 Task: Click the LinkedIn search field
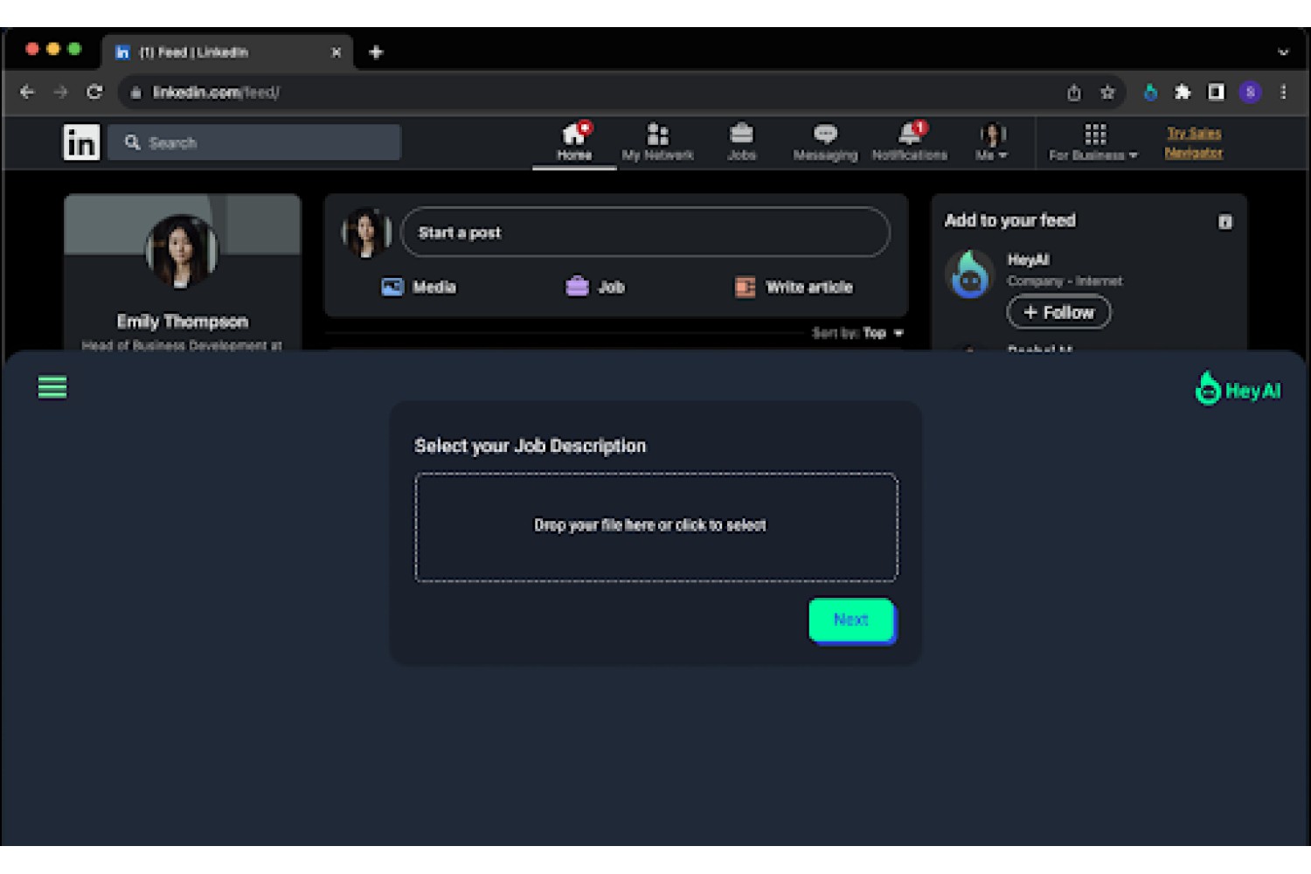point(254,142)
